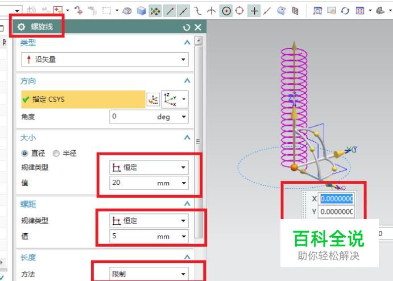Click the blue shaded cube icon
The image size is (393, 281).
tap(142, 11)
